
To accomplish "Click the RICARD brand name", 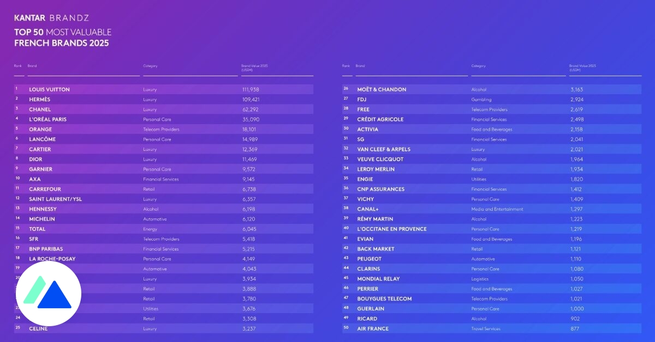I will coord(366,319).
